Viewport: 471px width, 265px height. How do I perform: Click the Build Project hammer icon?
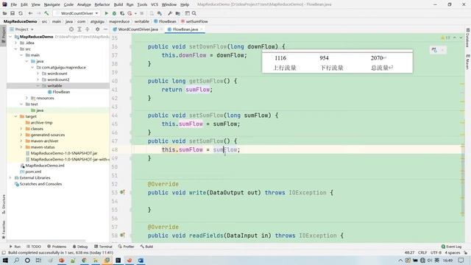[x=46, y=13]
